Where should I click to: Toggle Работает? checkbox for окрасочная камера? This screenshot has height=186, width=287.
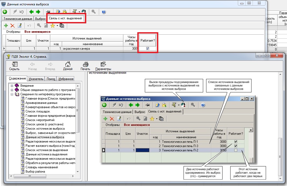point(148,49)
